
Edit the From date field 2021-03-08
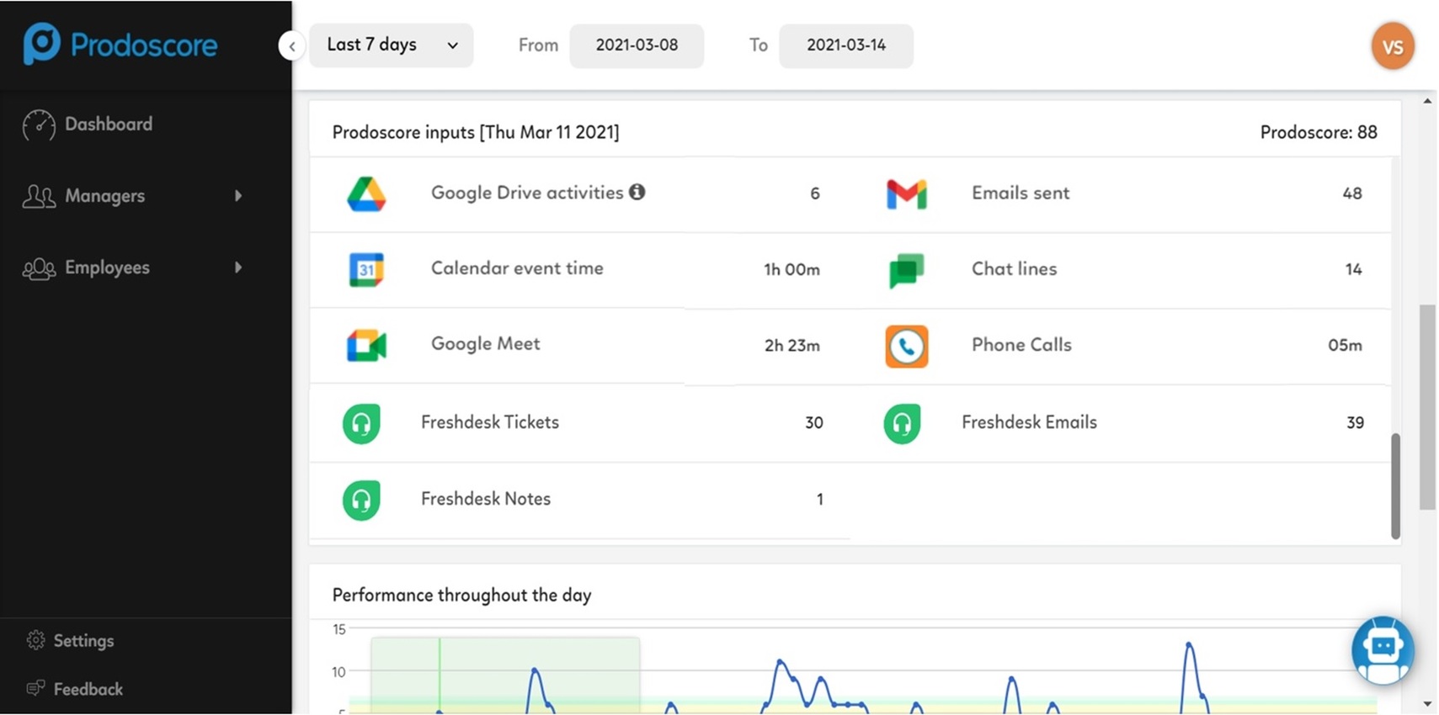coord(637,45)
